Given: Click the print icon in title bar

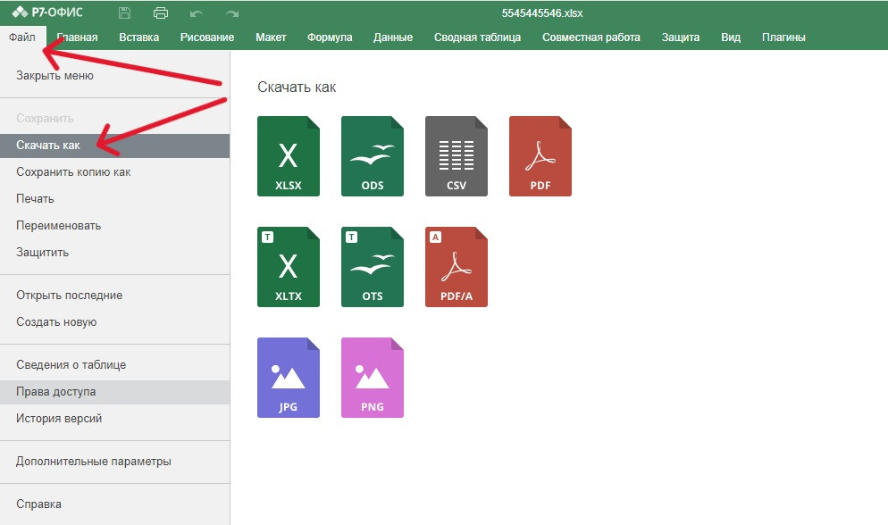Looking at the screenshot, I should 161,13.
